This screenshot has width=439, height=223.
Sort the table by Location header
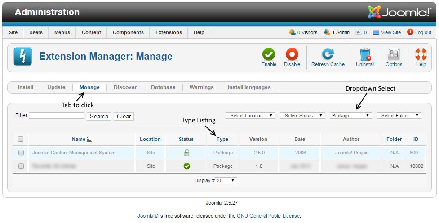[151, 139]
